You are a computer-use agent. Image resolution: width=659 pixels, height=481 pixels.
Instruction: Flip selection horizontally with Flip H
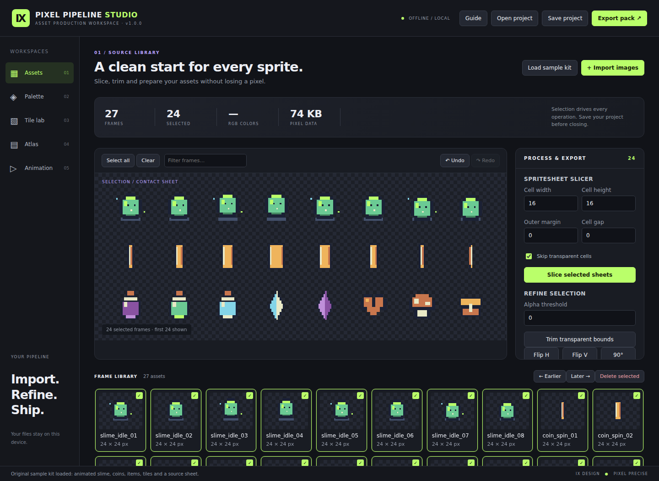541,354
